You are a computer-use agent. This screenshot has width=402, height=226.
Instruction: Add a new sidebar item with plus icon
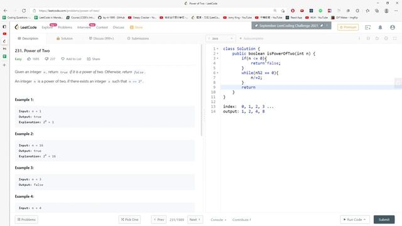[4, 65]
